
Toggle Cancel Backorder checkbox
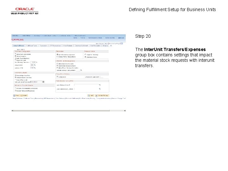16,80
